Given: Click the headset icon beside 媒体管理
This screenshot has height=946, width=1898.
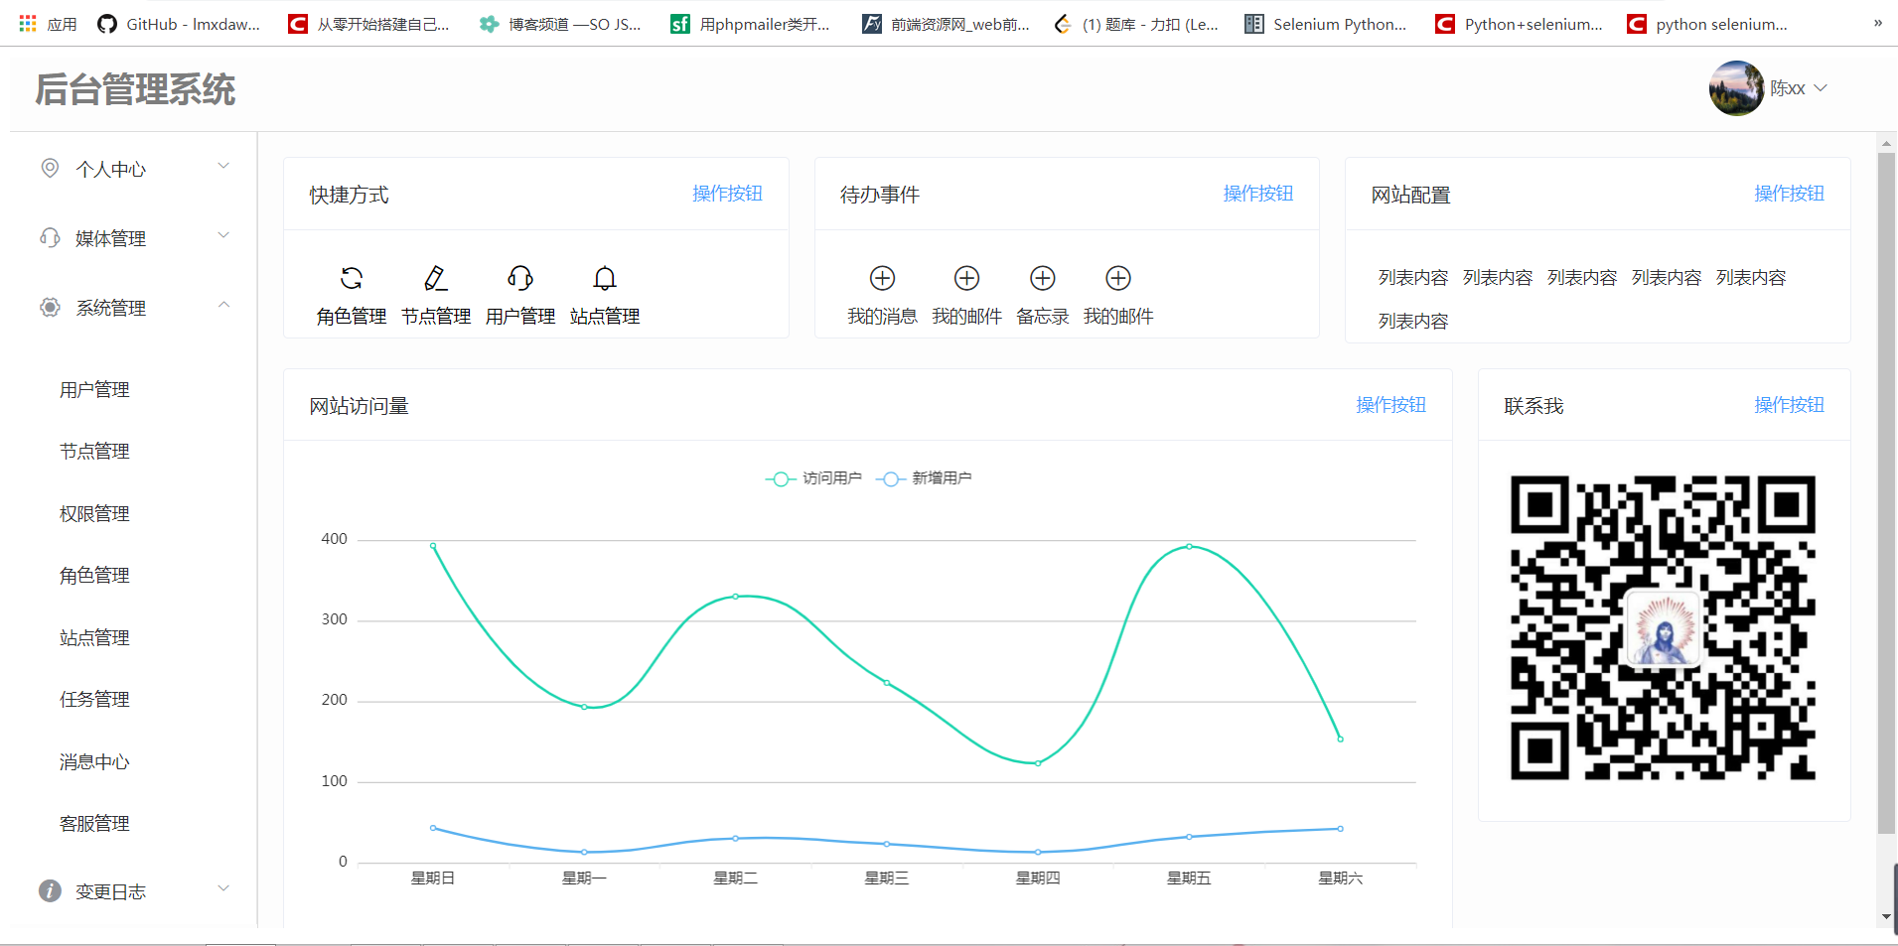Looking at the screenshot, I should pyautogui.click(x=50, y=237).
